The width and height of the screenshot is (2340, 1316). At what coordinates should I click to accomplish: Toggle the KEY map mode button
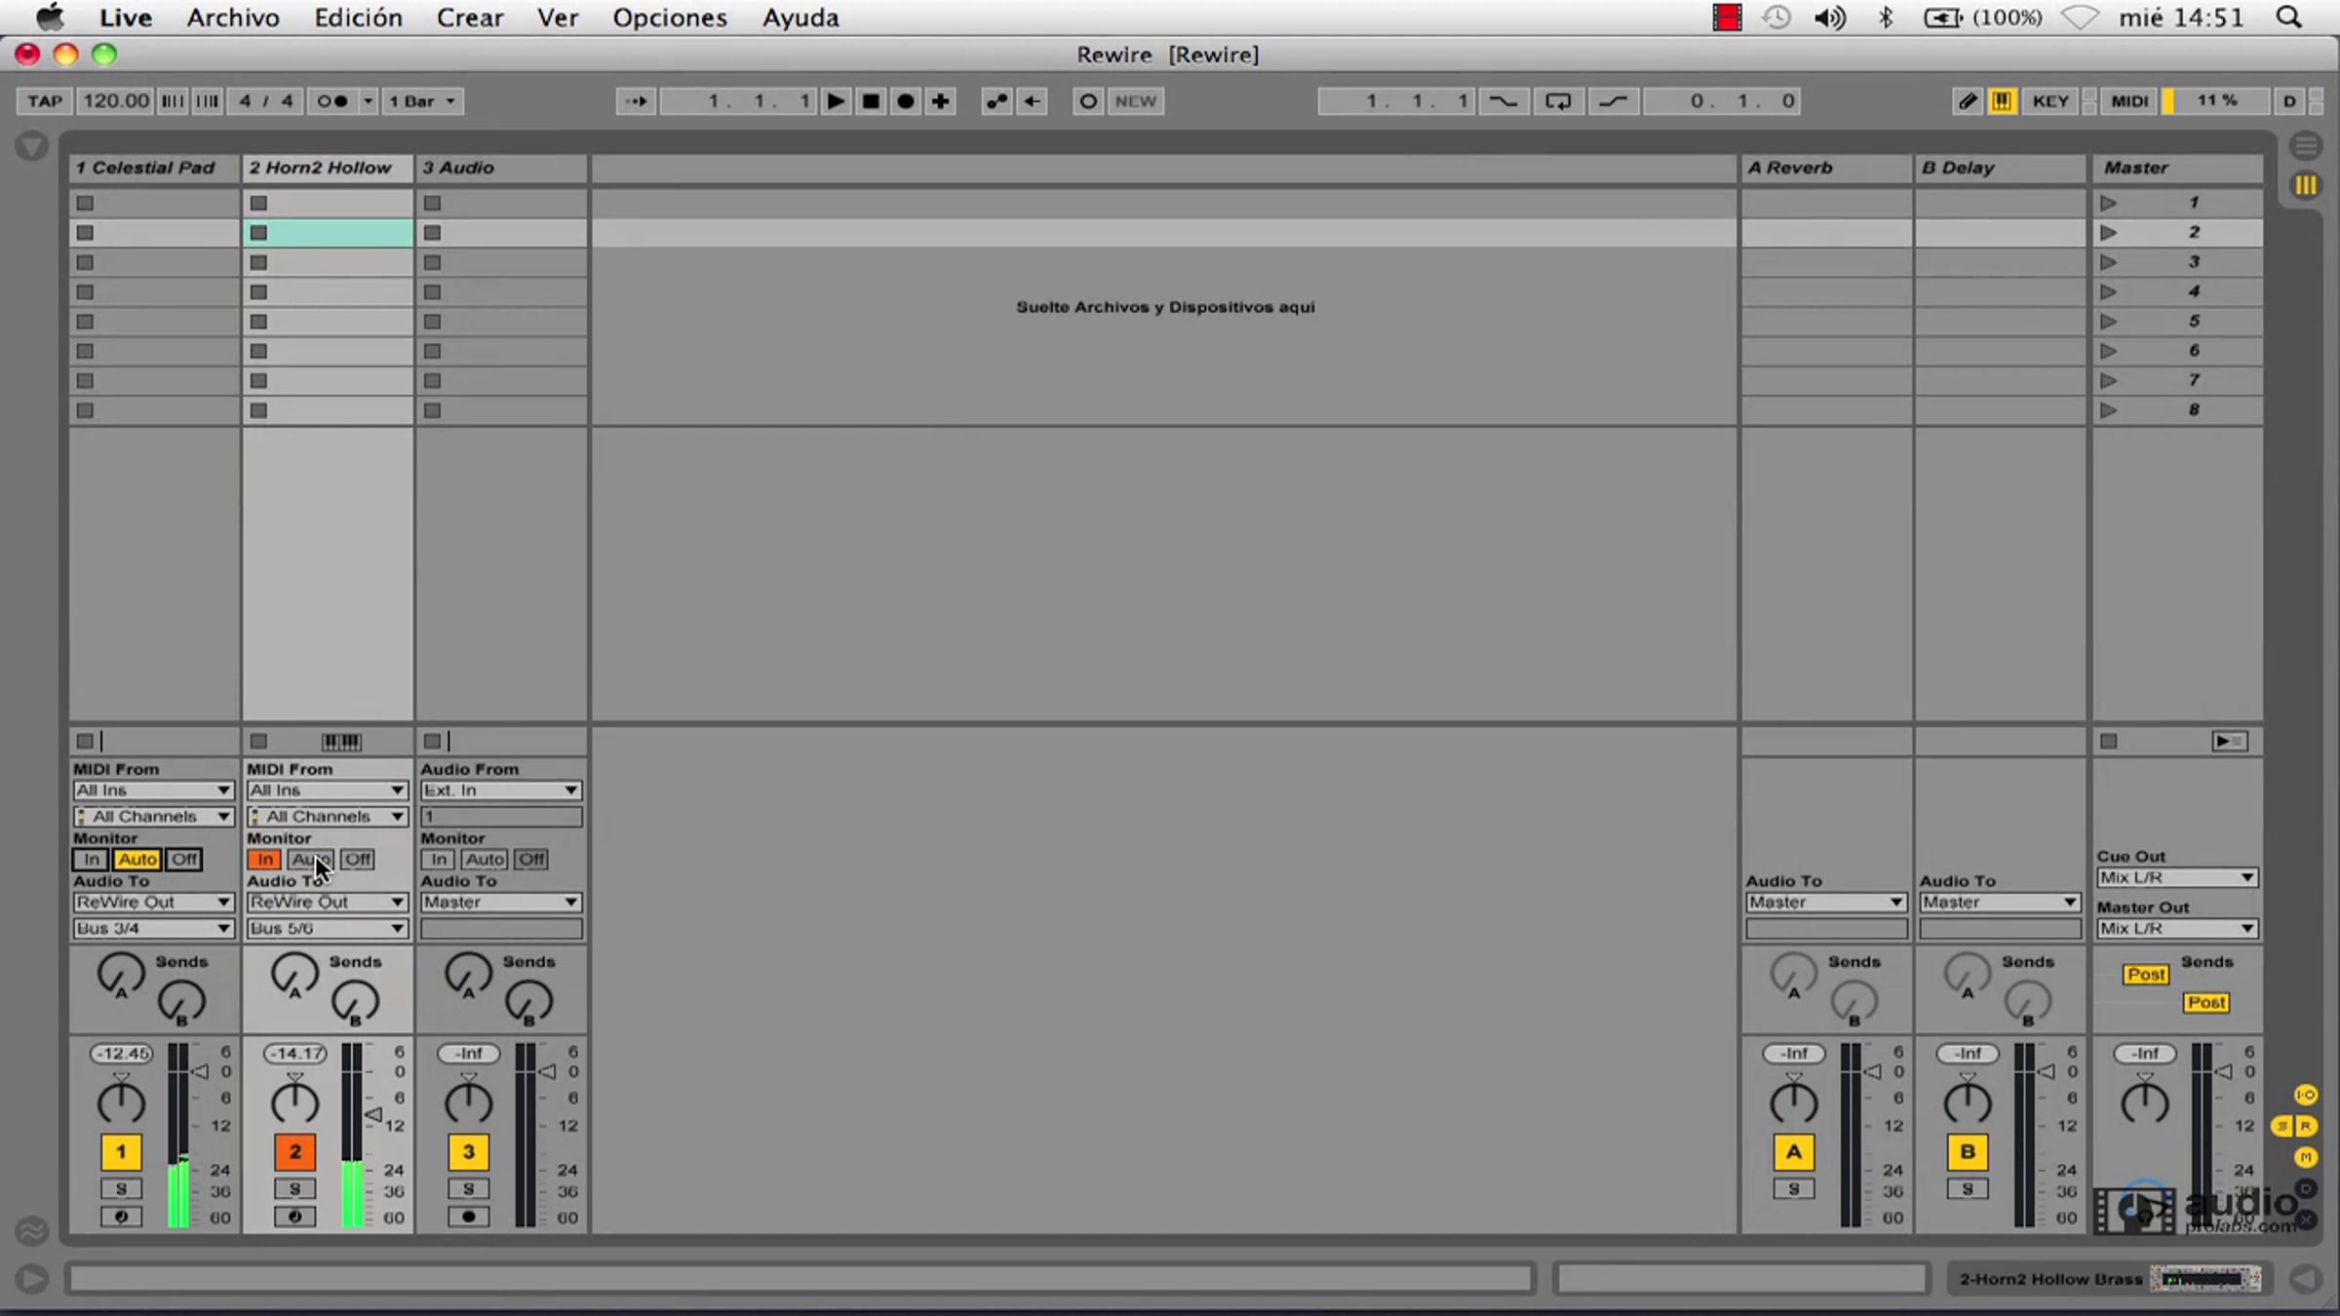2049,101
